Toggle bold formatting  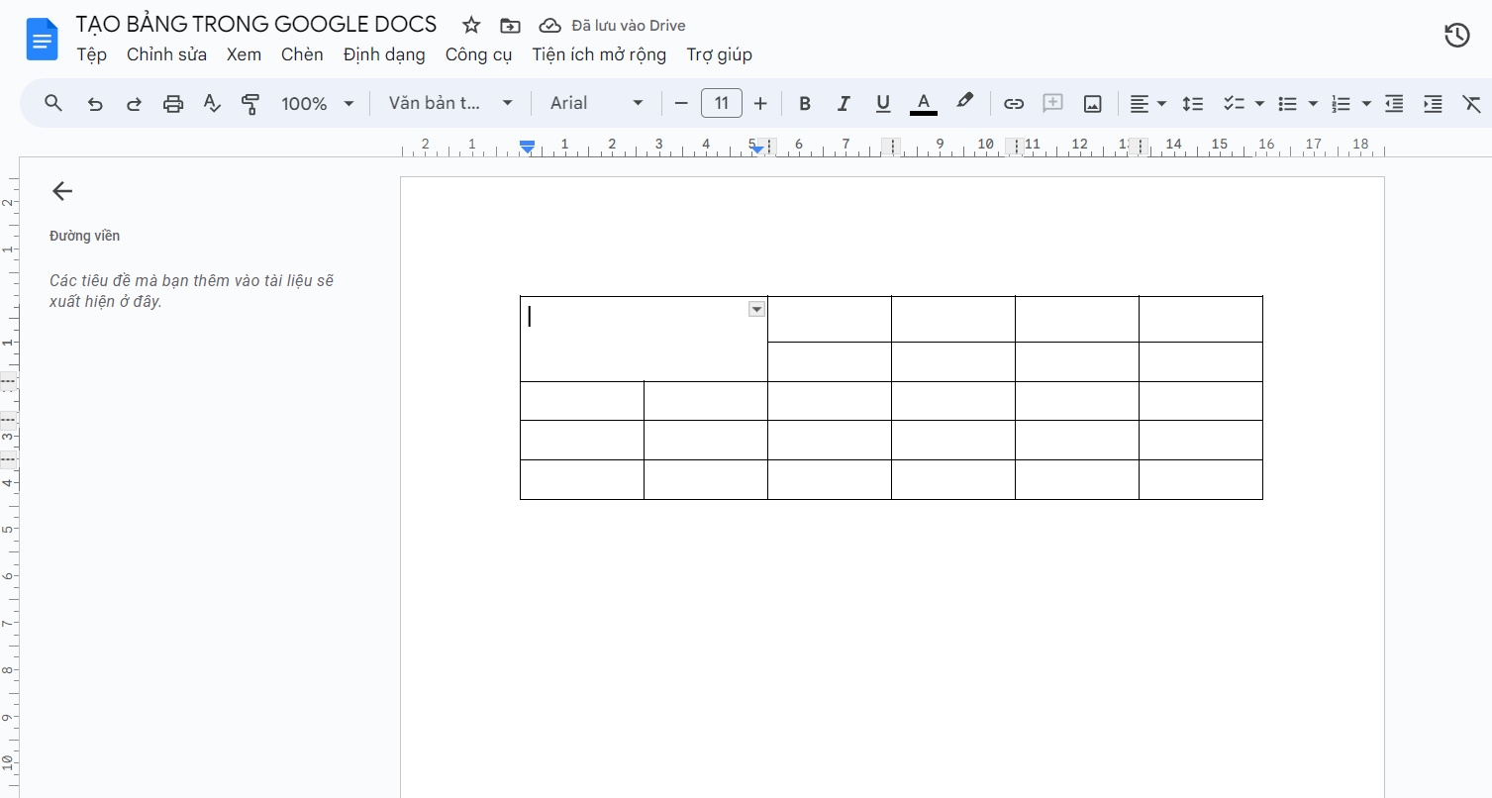(x=804, y=103)
